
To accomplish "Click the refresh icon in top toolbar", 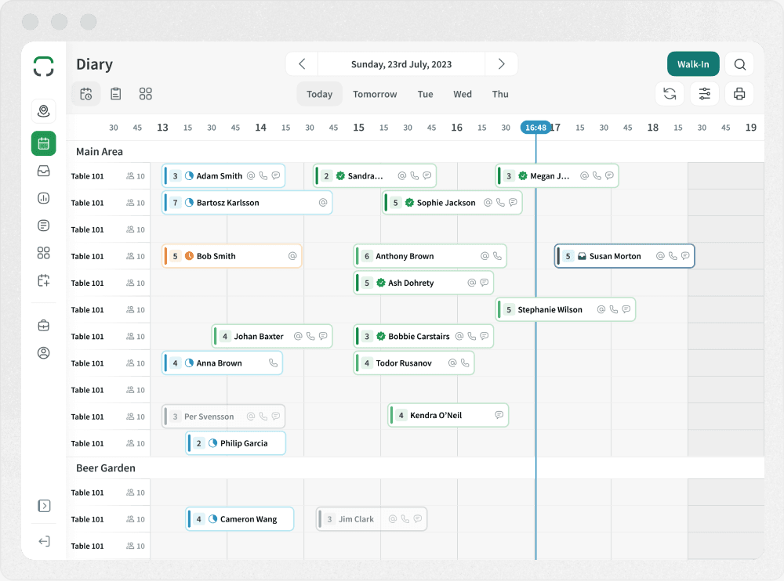I will click(x=670, y=94).
